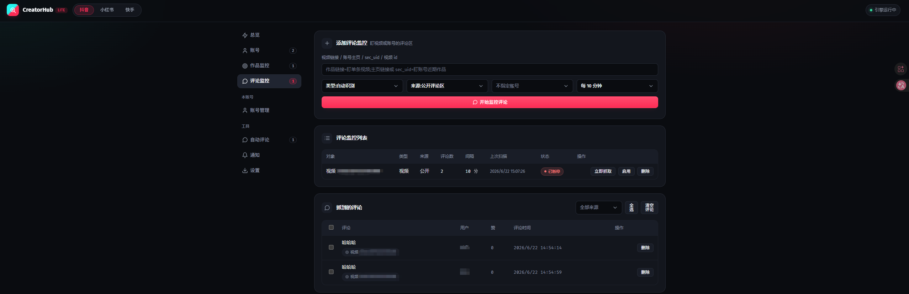
Task: Delete the monitor row in 评论监控列表
Action: [x=645, y=171]
